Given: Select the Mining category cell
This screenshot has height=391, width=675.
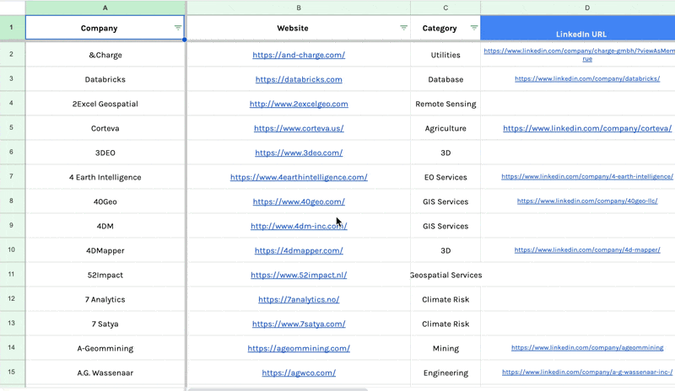Looking at the screenshot, I should [445, 348].
